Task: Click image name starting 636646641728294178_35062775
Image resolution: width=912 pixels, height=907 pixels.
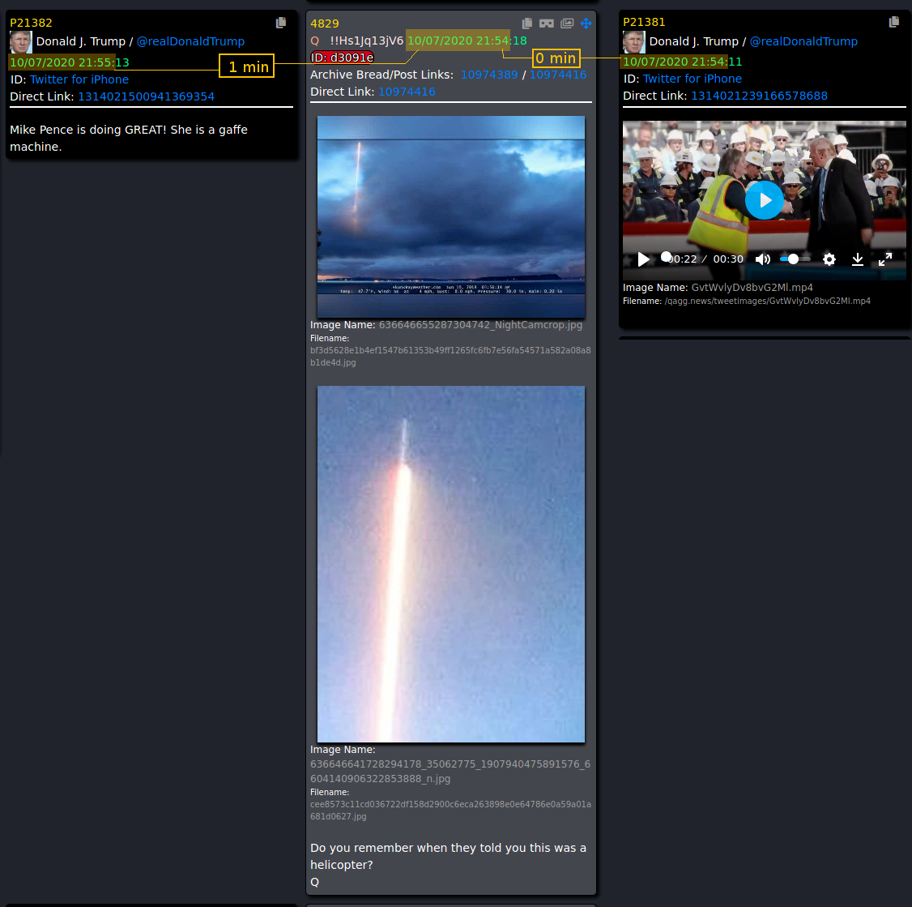Action: 450,772
